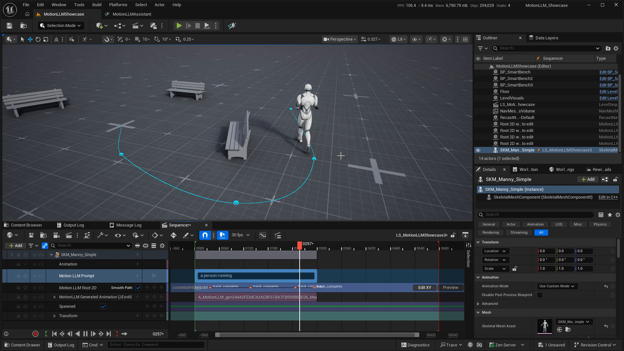624x351 pixels.
Task: Toggle Smooth Path checkbox
Action: point(138,288)
